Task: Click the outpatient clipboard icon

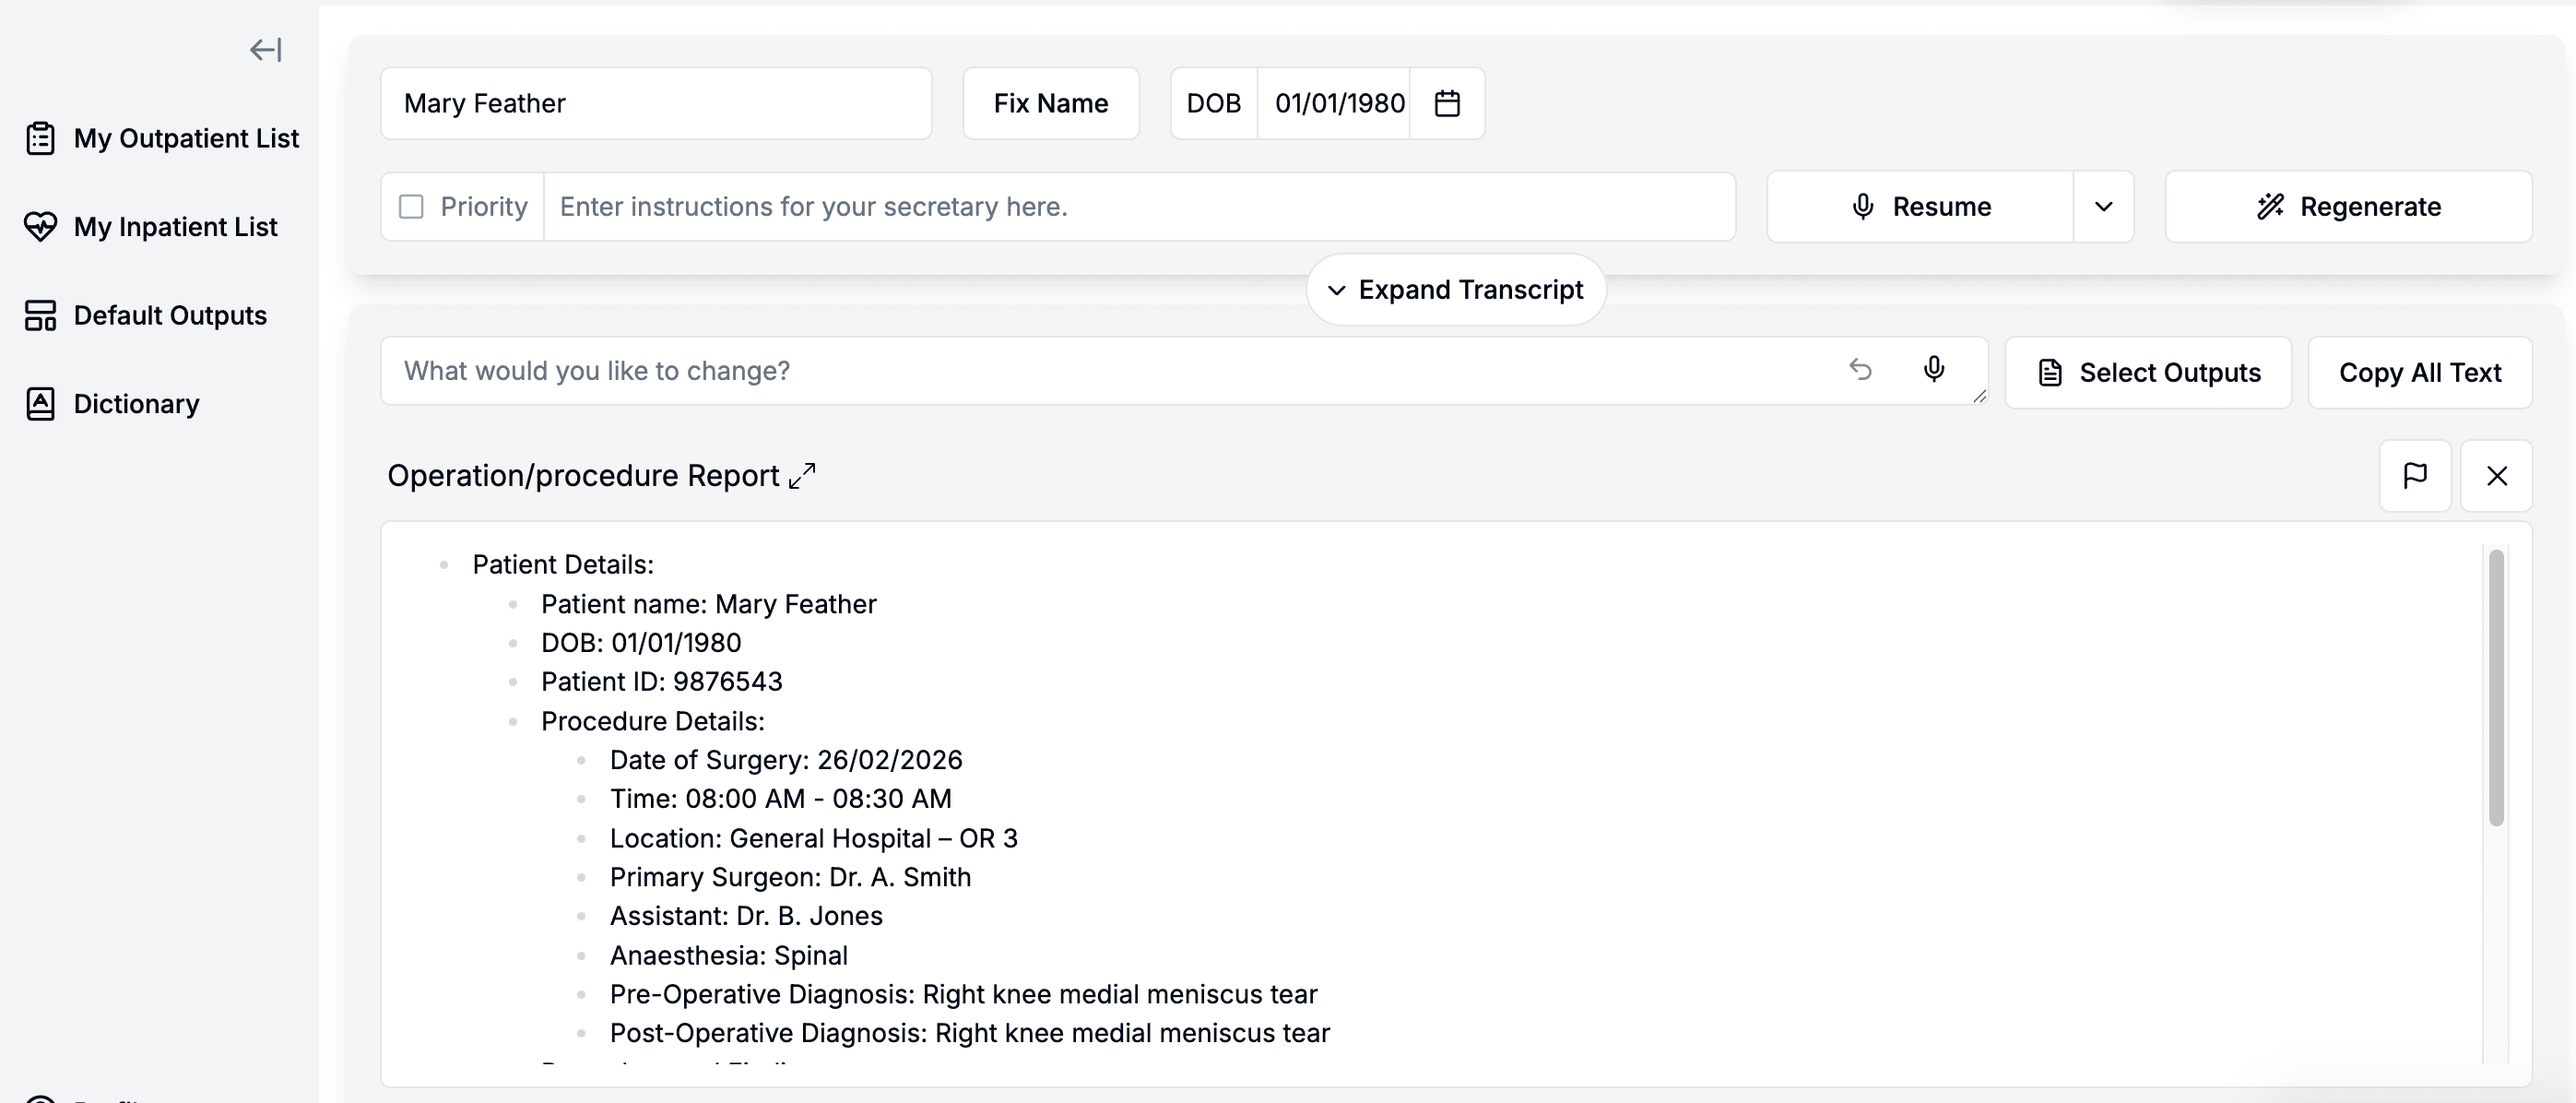Action: pyautogui.click(x=40, y=138)
